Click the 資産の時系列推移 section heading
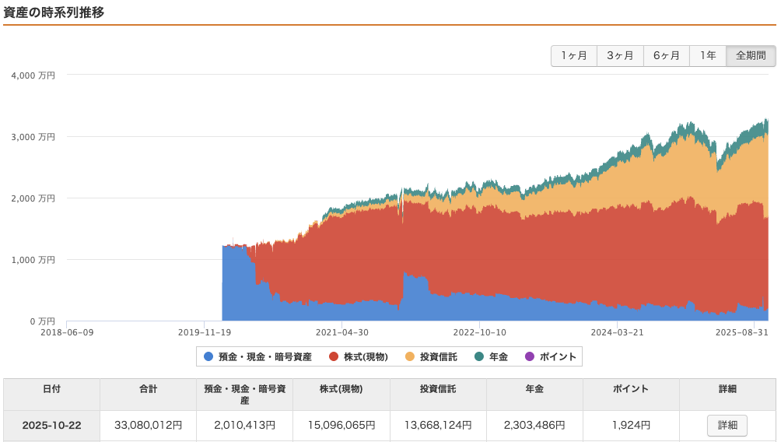This screenshot has height=442, width=781. pos(54,12)
